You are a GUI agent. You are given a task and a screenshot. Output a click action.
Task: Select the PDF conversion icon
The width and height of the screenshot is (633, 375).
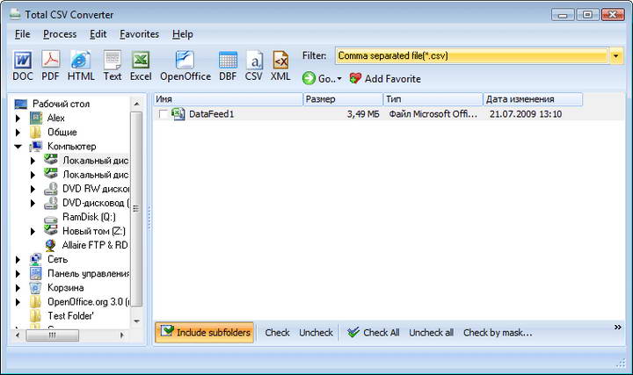click(x=51, y=60)
